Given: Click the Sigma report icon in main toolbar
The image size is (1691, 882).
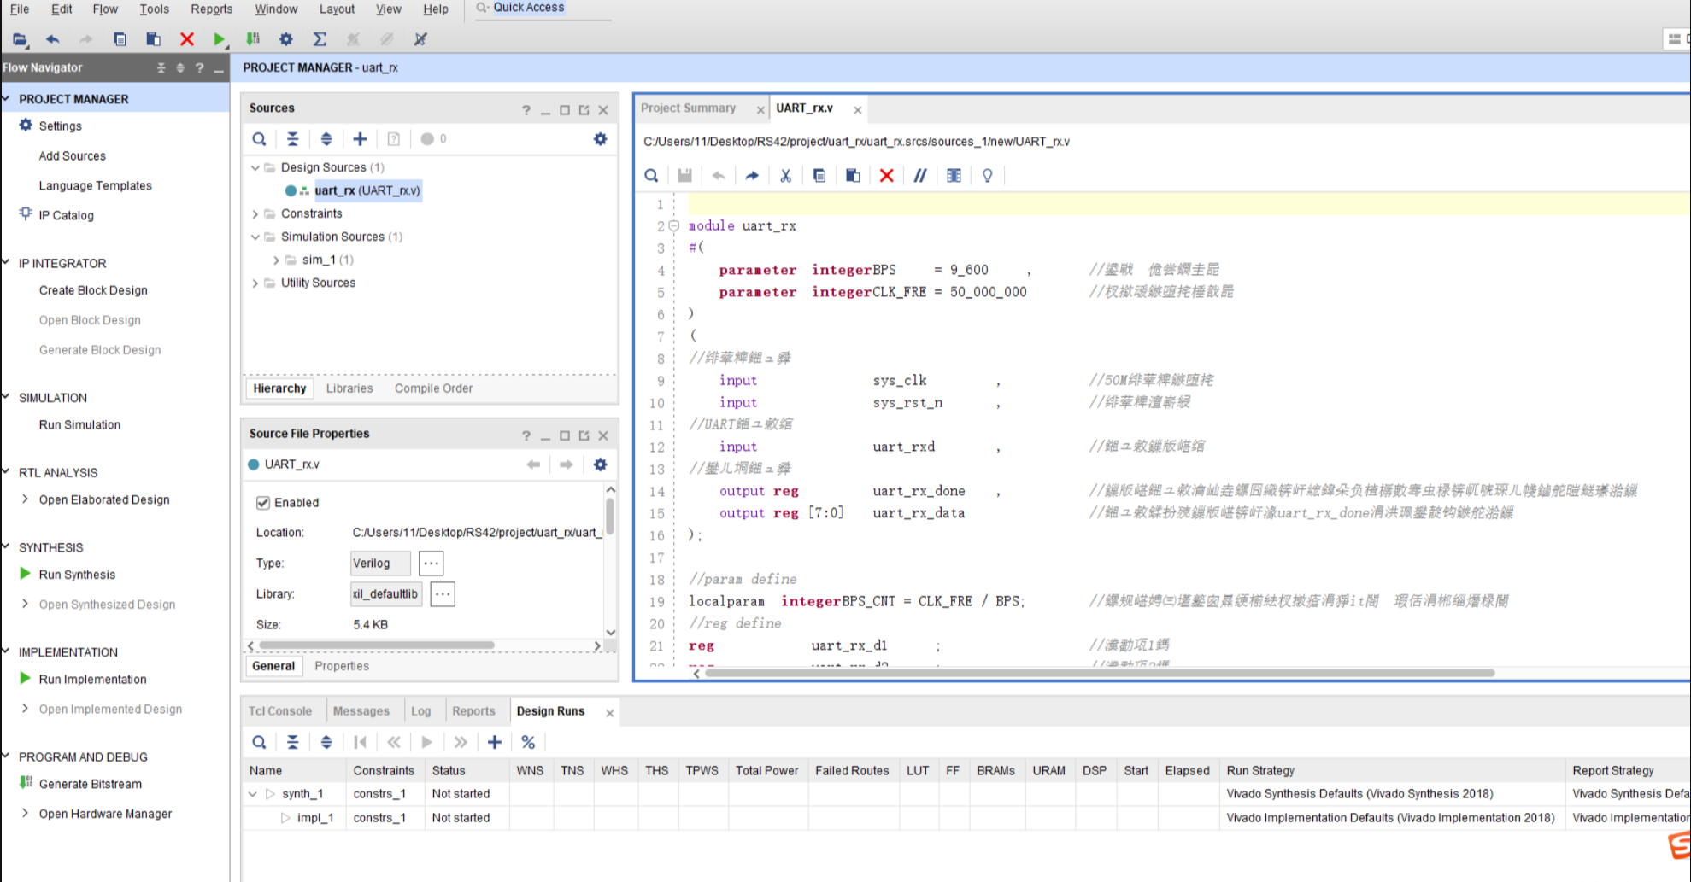Looking at the screenshot, I should click(x=320, y=39).
